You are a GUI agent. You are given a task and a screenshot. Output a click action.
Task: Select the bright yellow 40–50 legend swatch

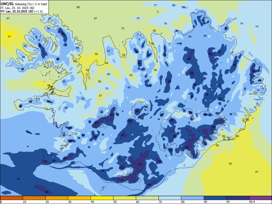(x=102, y=198)
